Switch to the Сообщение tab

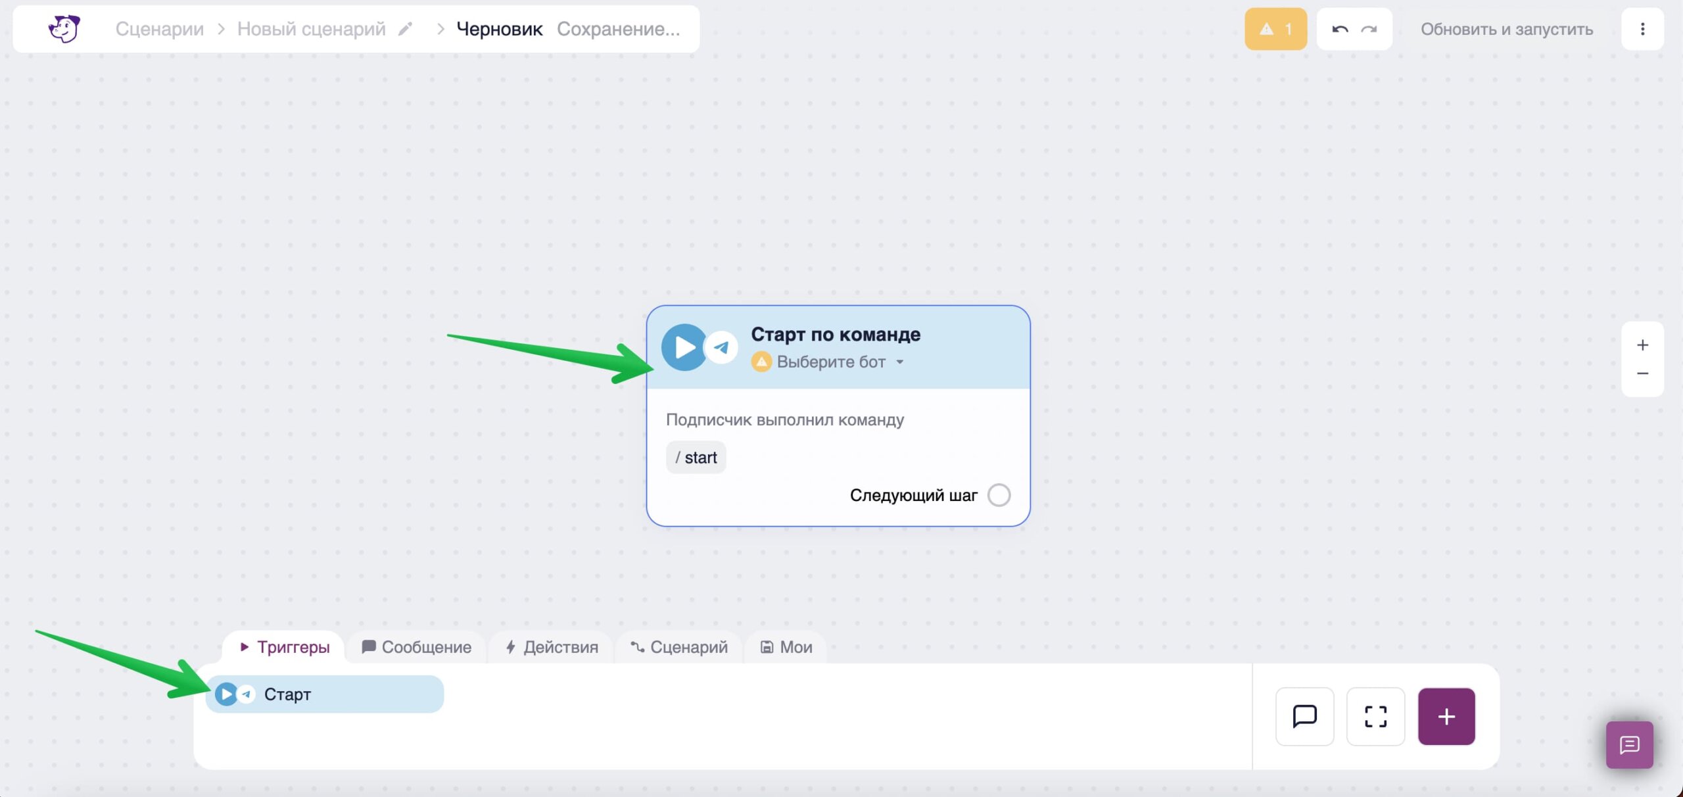tap(417, 647)
